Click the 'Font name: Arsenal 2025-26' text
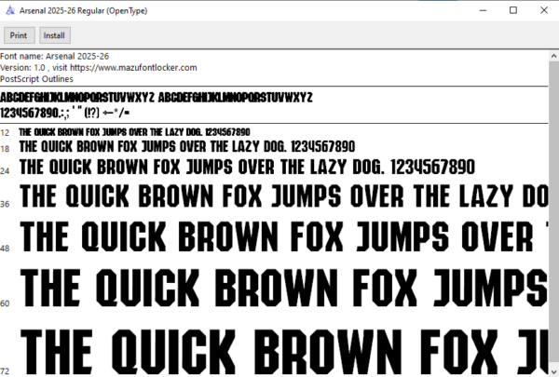559x377 pixels. [55, 56]
